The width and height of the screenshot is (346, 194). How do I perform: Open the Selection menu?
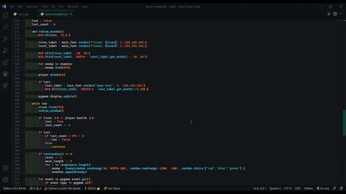32,6
